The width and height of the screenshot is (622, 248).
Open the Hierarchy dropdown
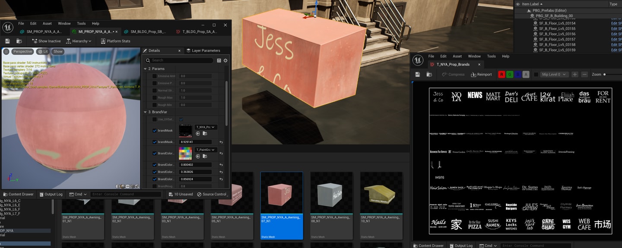(x=79, y=41)
